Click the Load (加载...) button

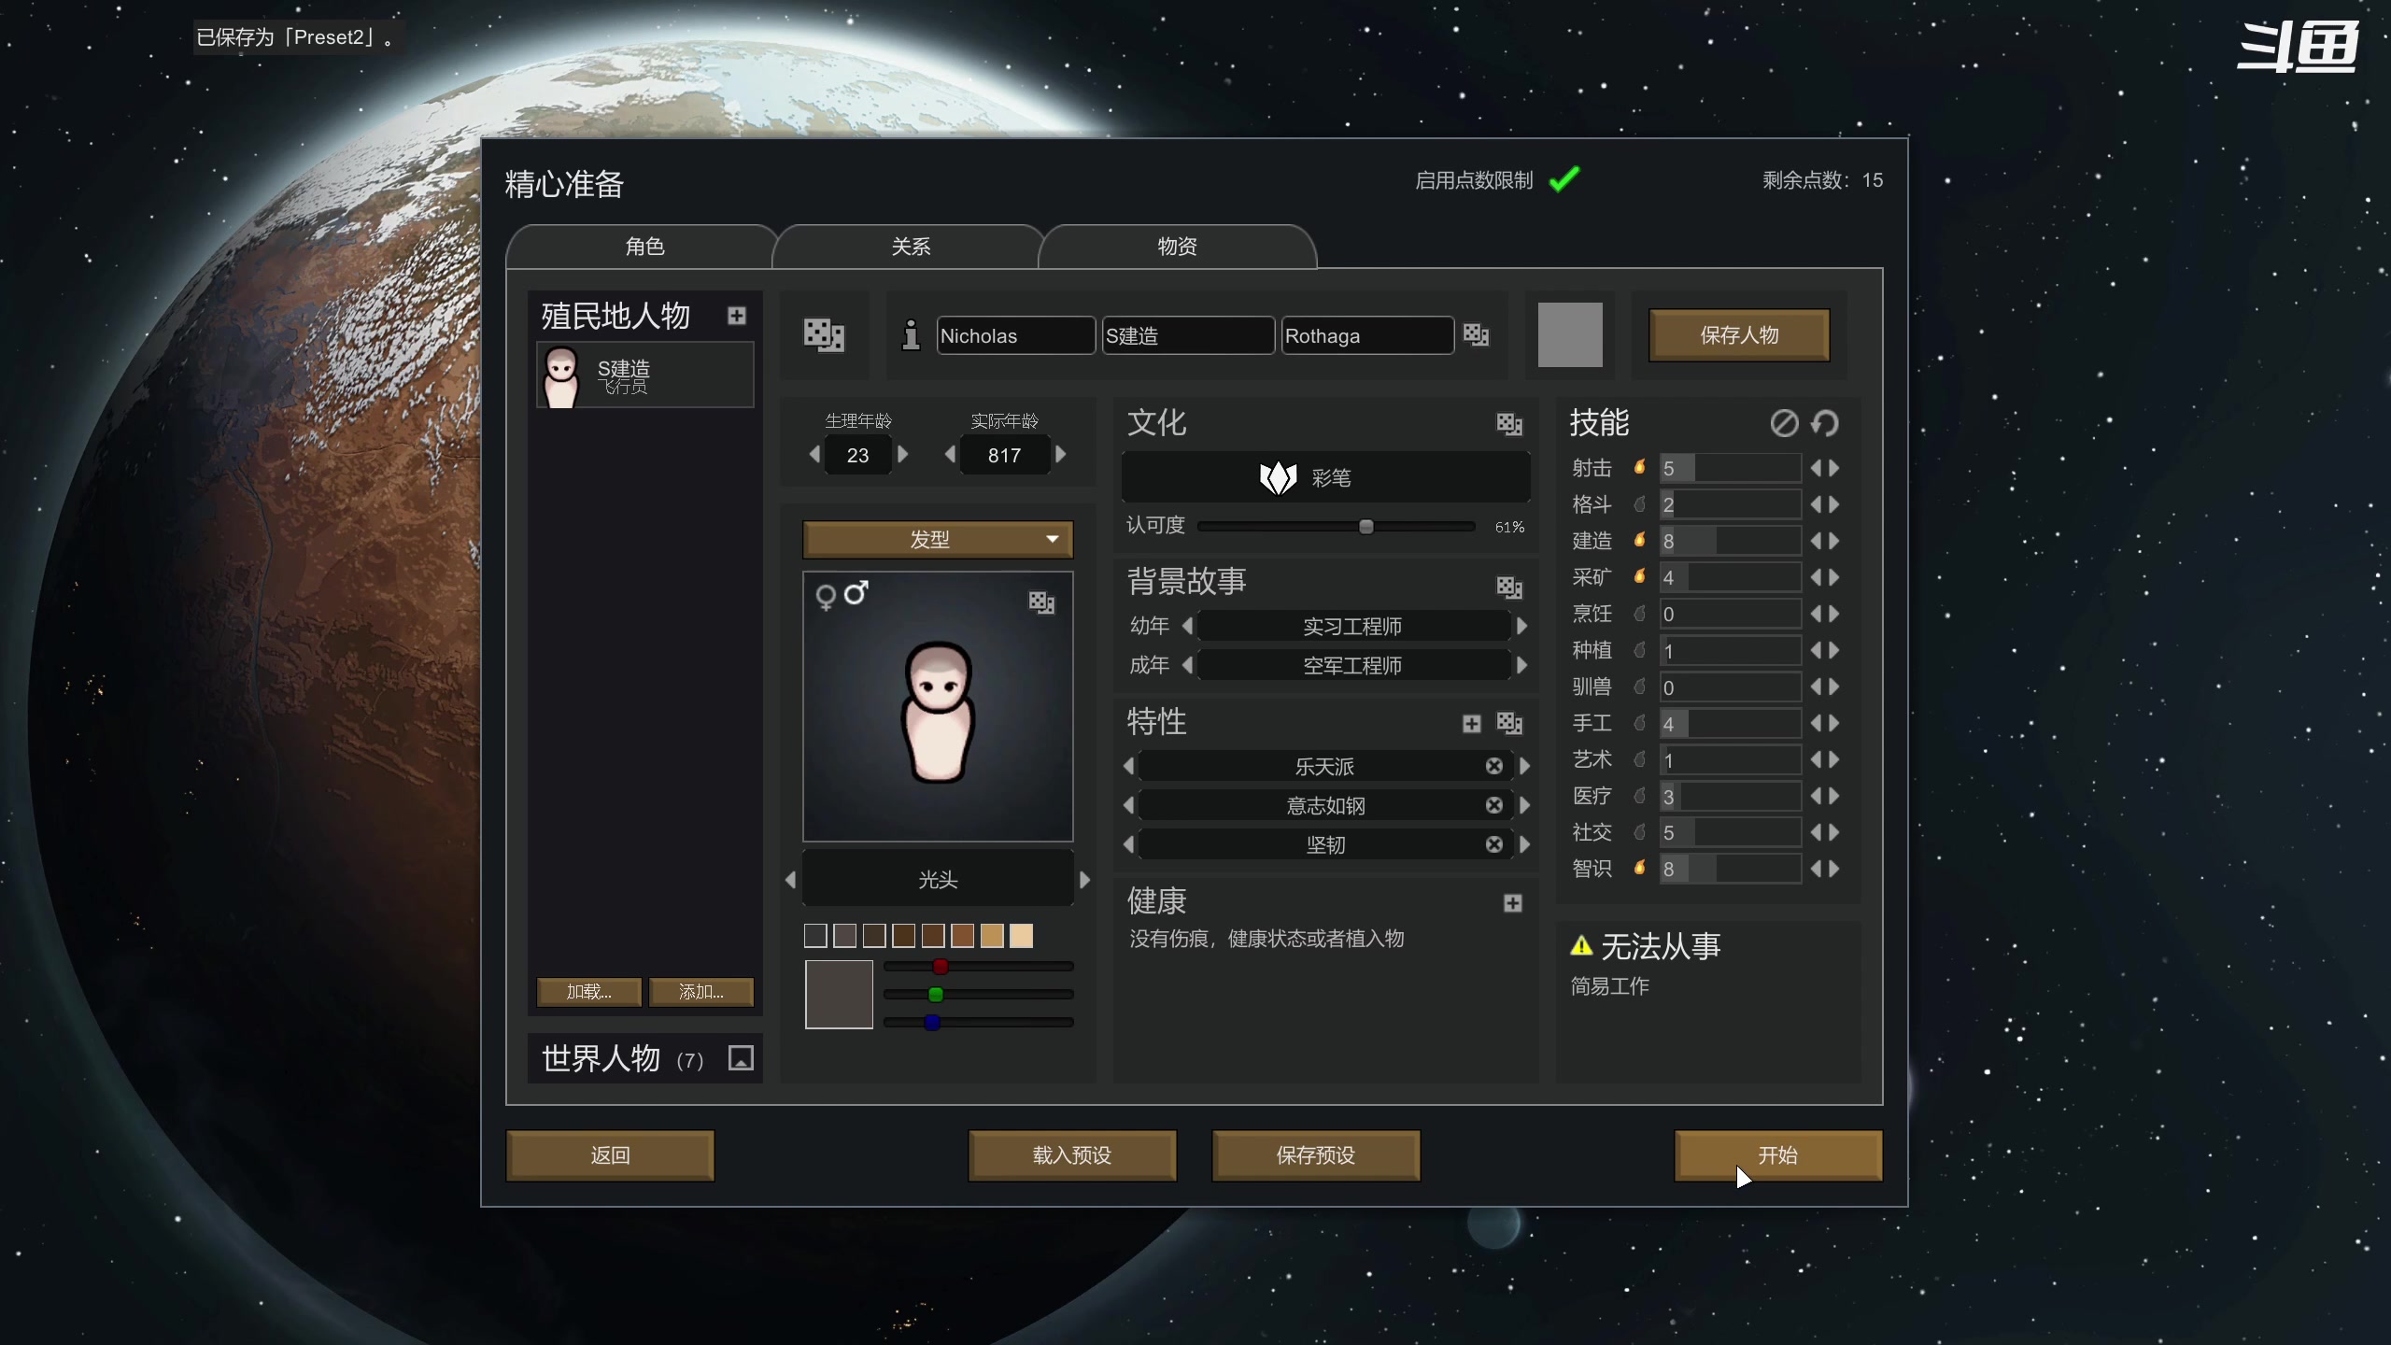[589, 992]
